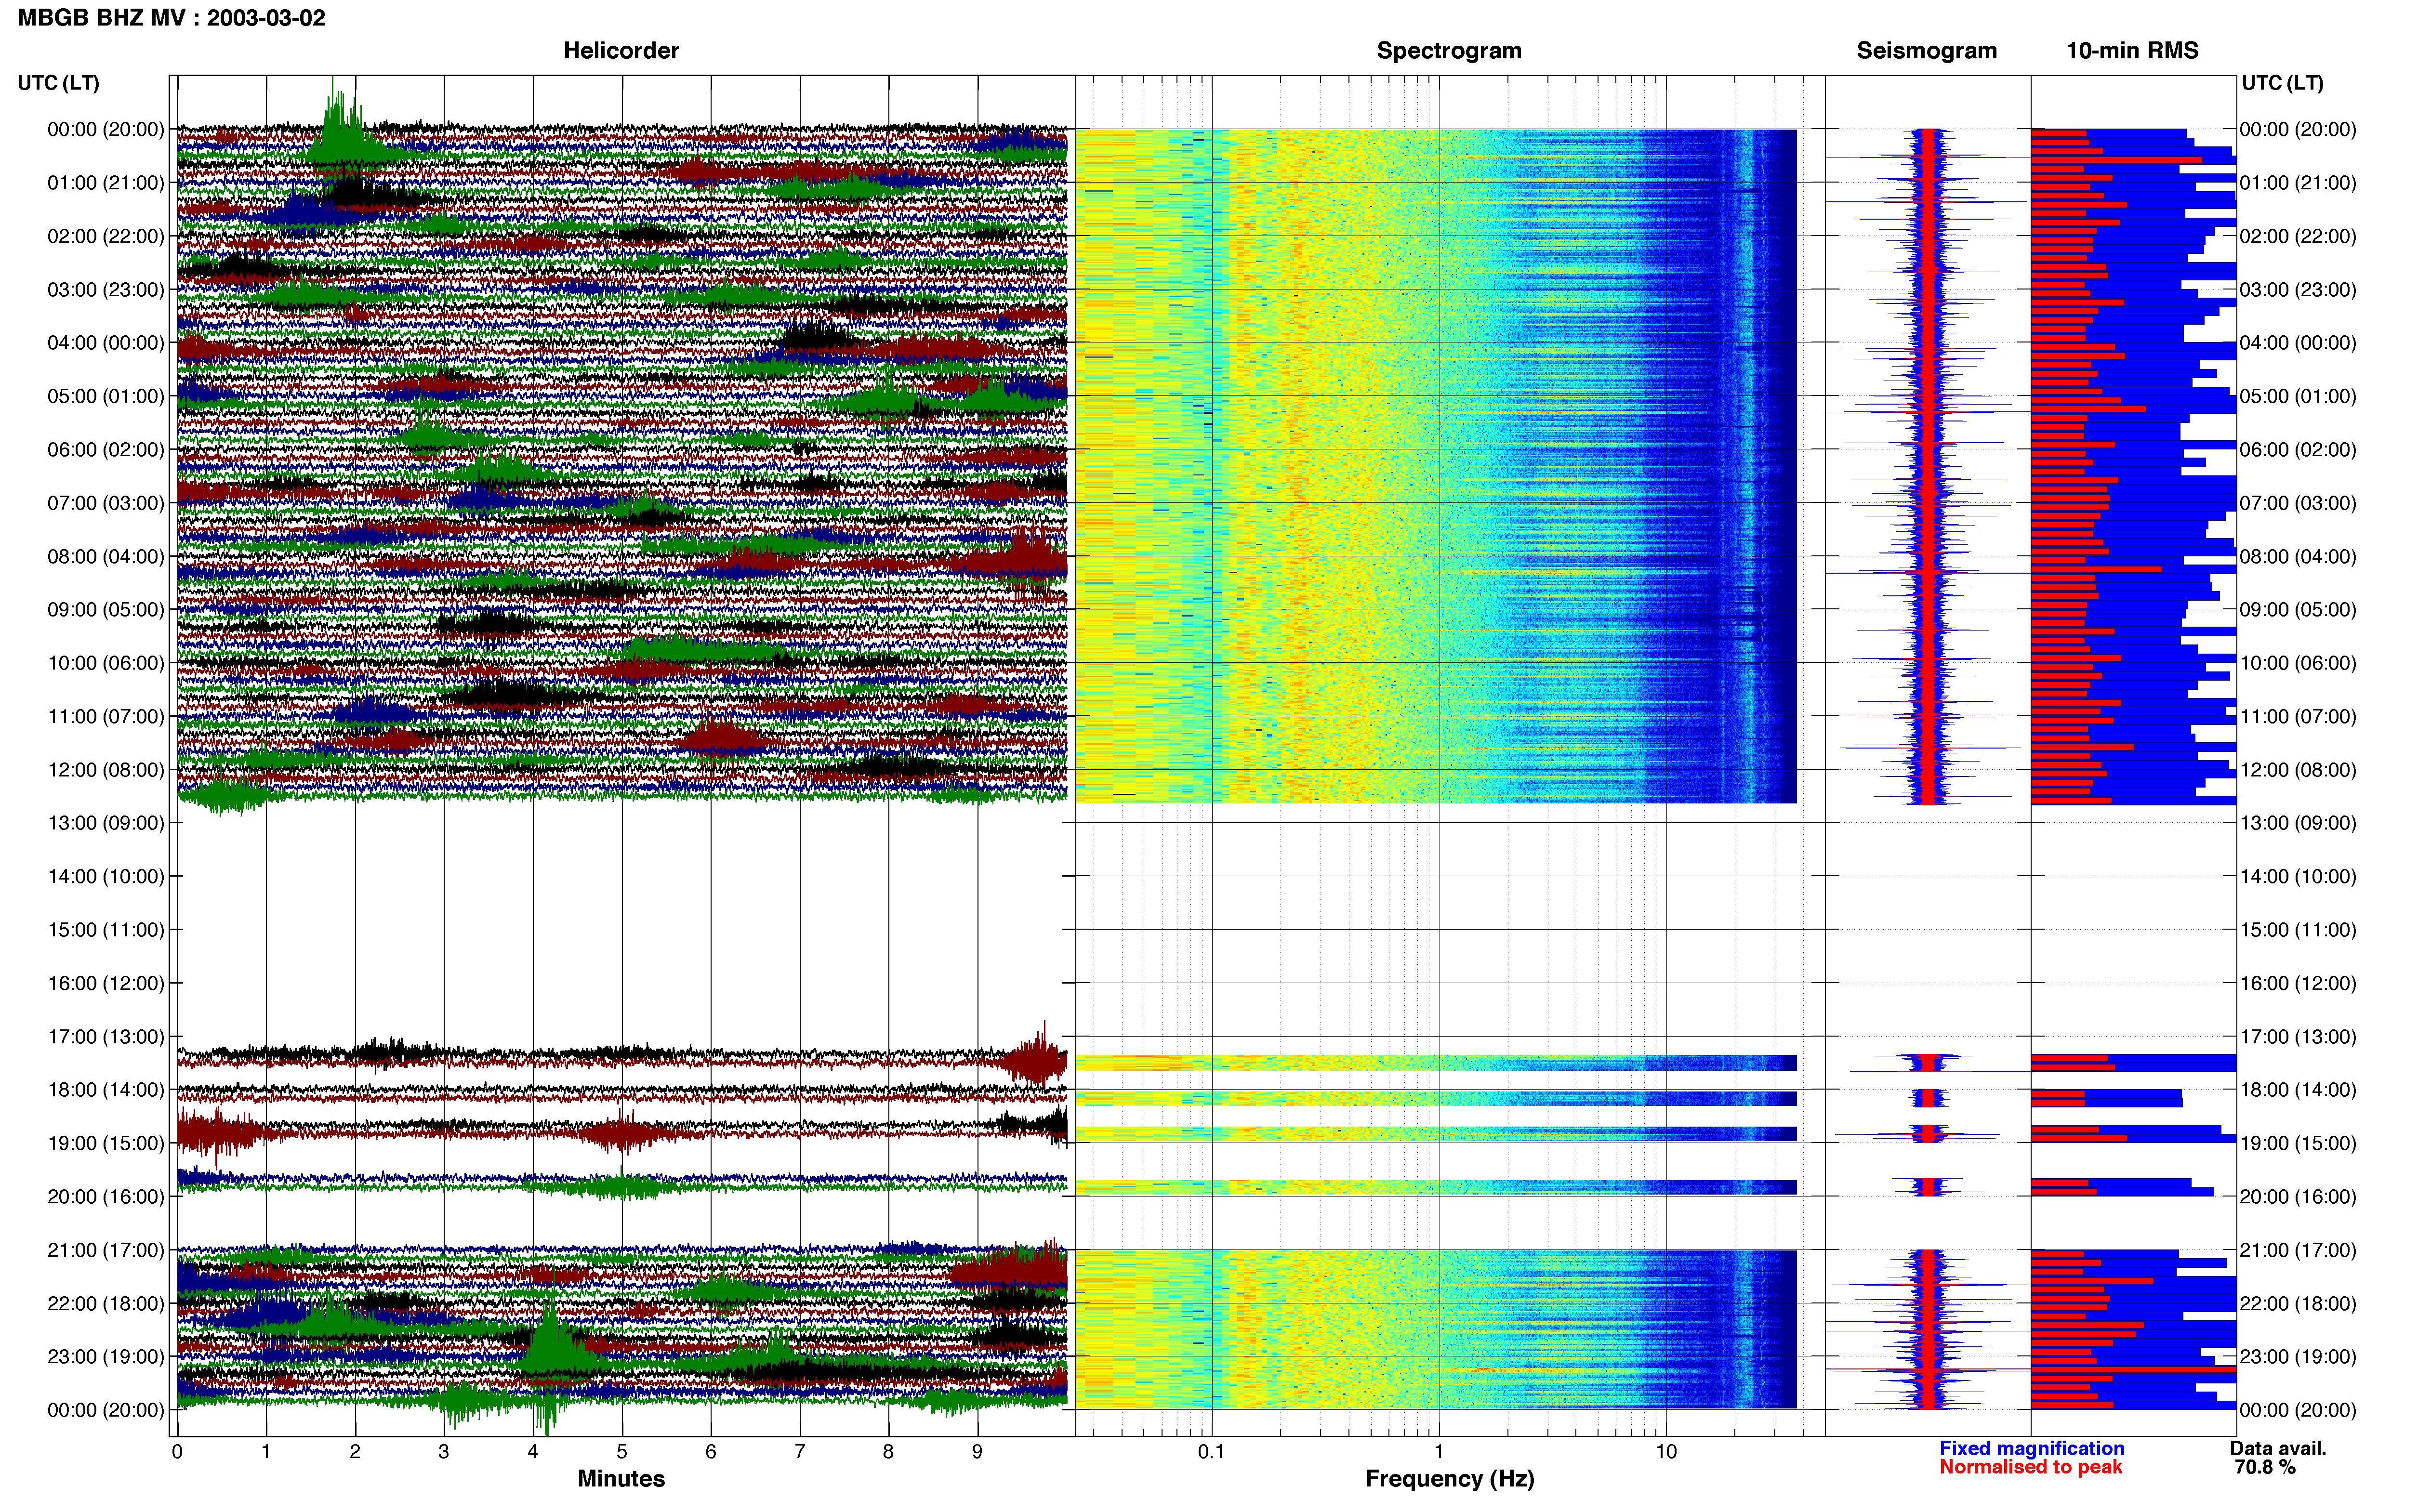Click '09:00 (05:00)' on the Helicorder time axis
The image size is (2418, 1512).
[106, 610]
